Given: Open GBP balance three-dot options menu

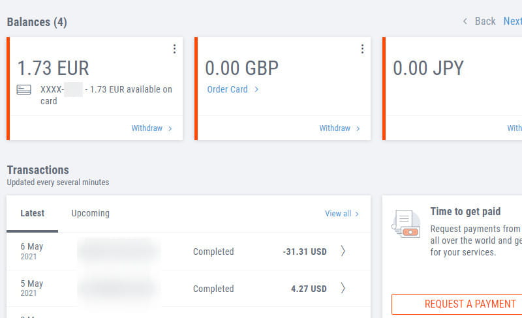Looking at the screenshot, I should [362, 49].
